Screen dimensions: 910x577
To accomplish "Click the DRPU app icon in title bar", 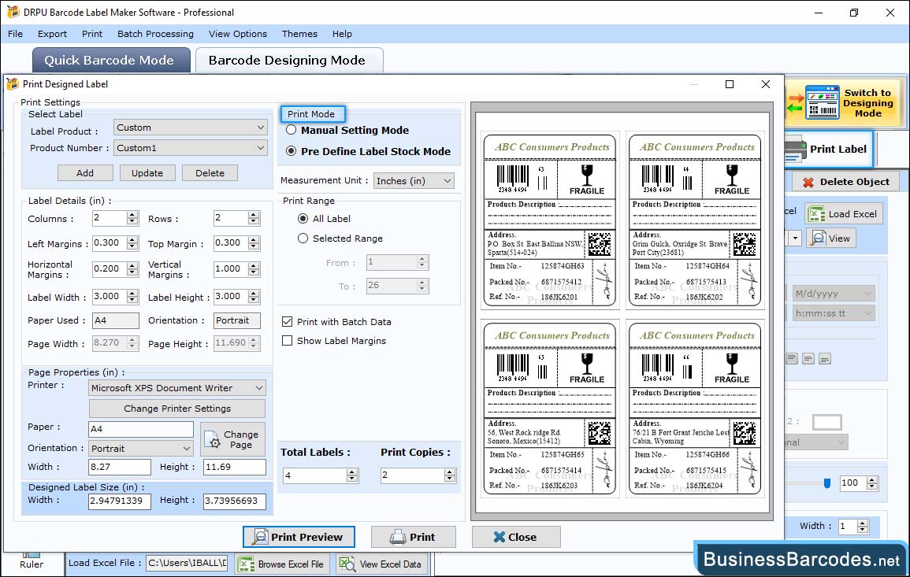I will point(13,12).
